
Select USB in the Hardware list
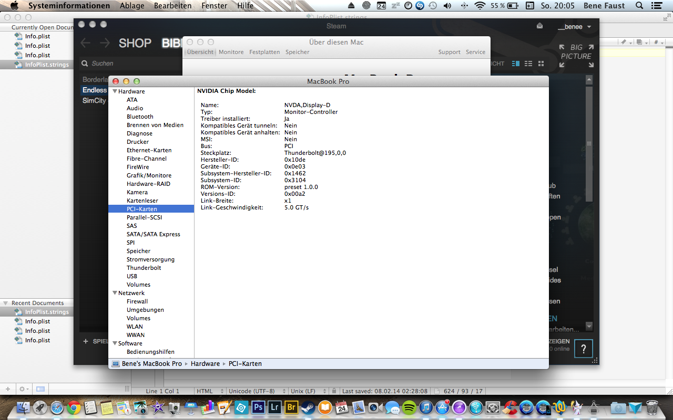(x=132, y=276)
